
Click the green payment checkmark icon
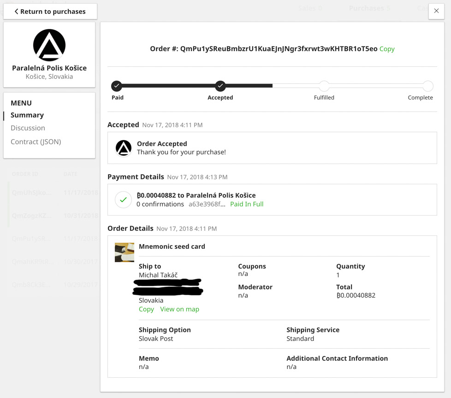pyautogui.click(x=123, y=200)
